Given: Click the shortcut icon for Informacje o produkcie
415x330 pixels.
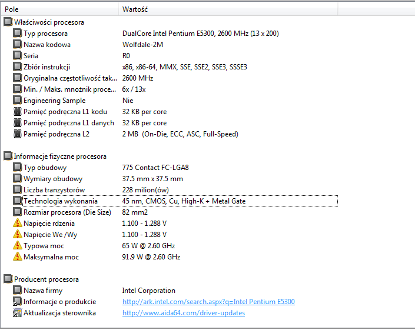Looking at the screenshot, I should click(x=18, y=301).
